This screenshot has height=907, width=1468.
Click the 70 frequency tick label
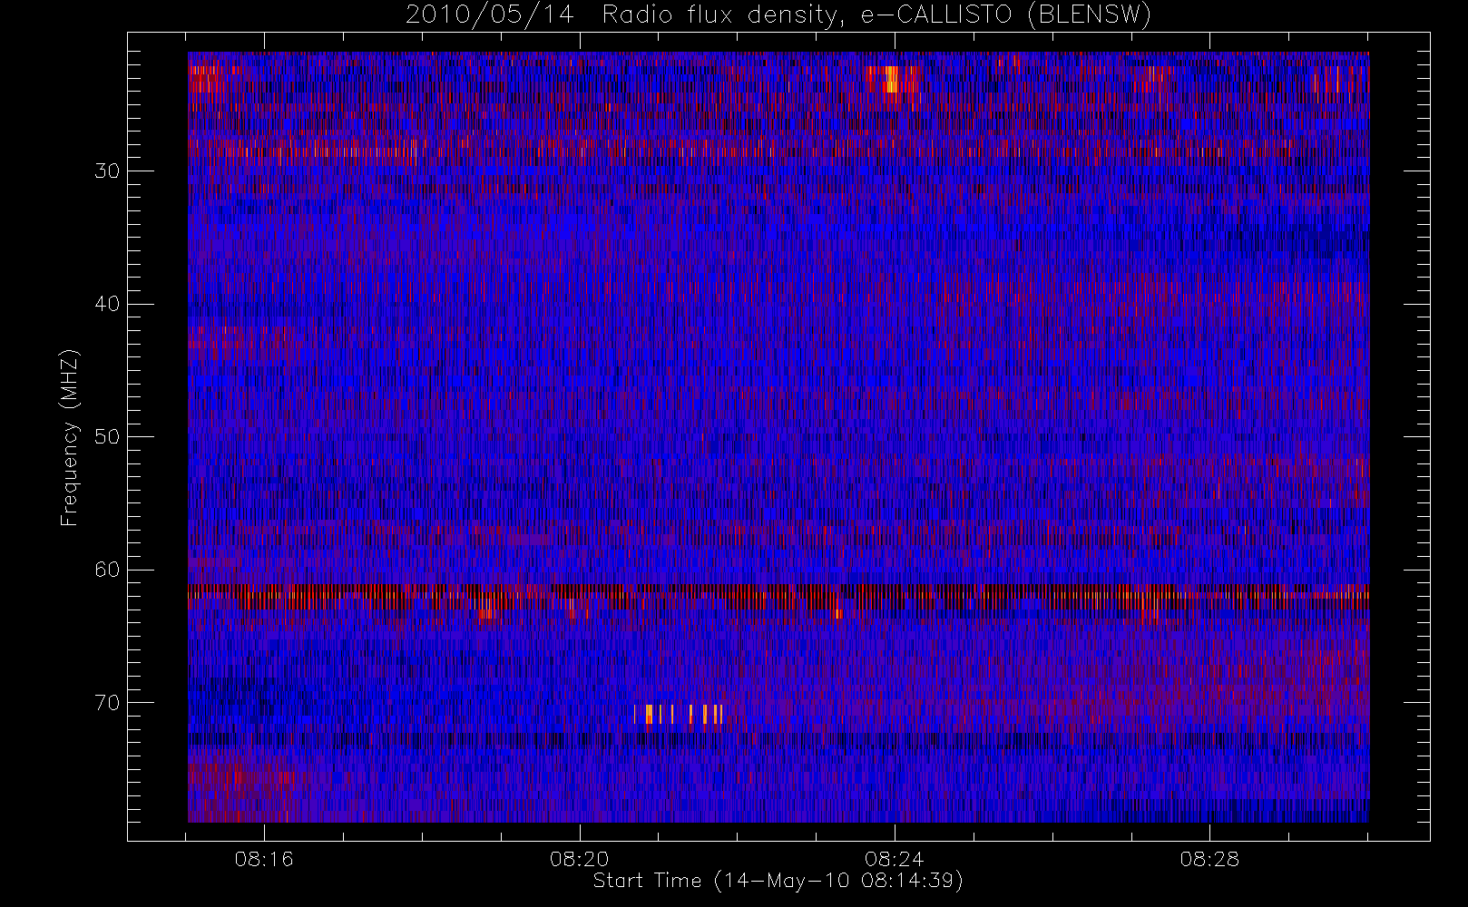107,702
